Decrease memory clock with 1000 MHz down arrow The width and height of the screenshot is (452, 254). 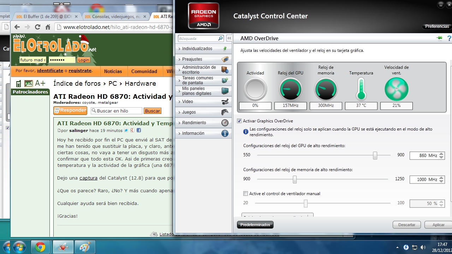click(x=441, y=181)
